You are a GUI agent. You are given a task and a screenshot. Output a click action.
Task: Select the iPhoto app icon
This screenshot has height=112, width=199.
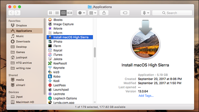(50, 41)
